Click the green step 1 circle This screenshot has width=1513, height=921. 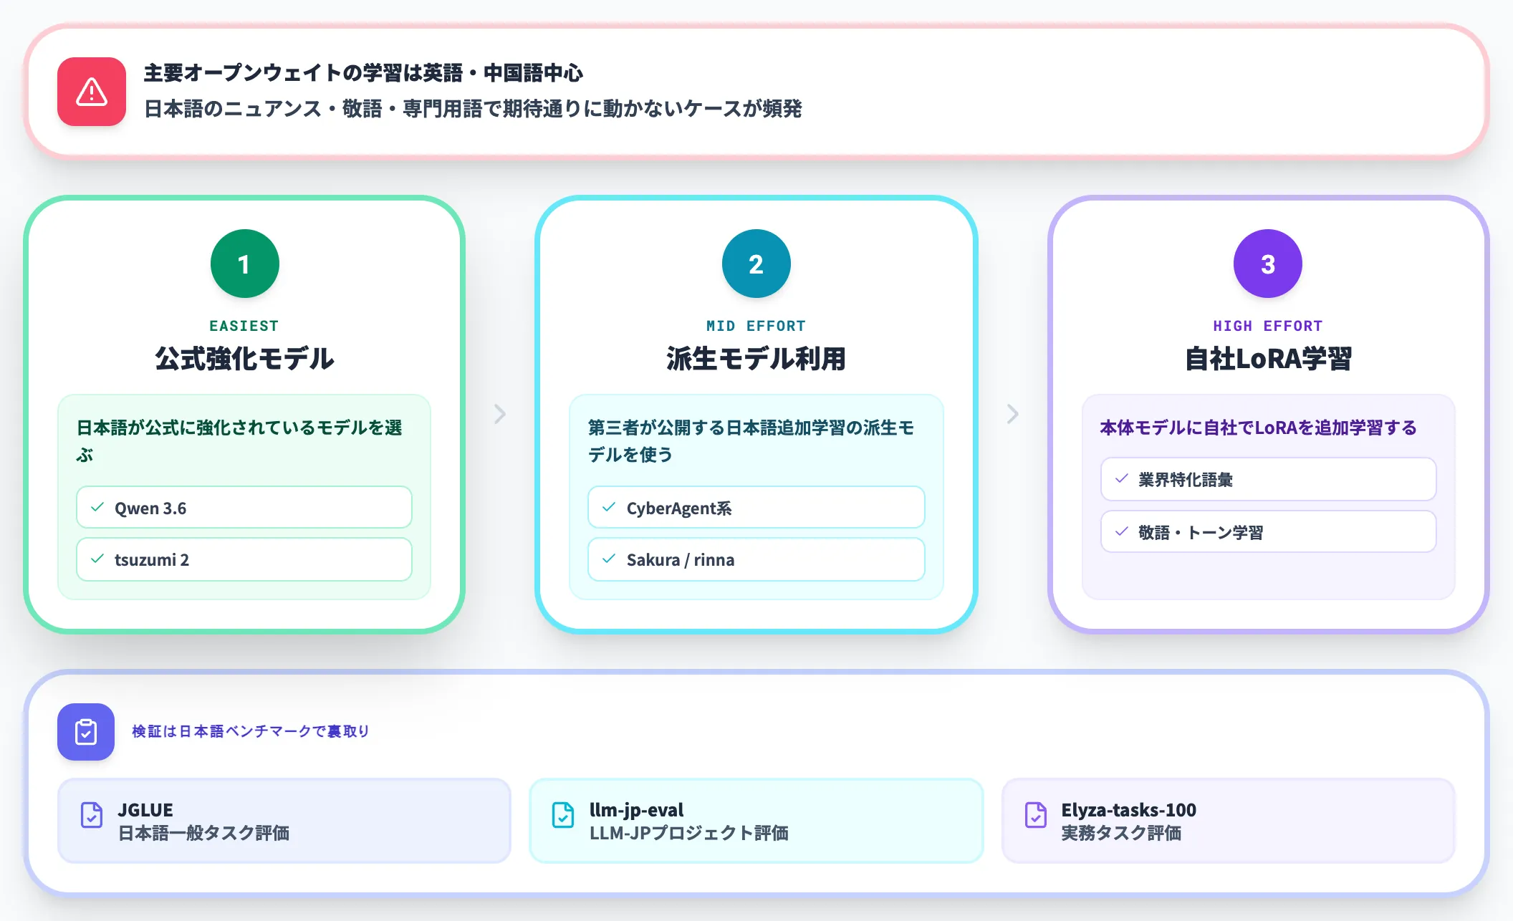click(244, 264)
